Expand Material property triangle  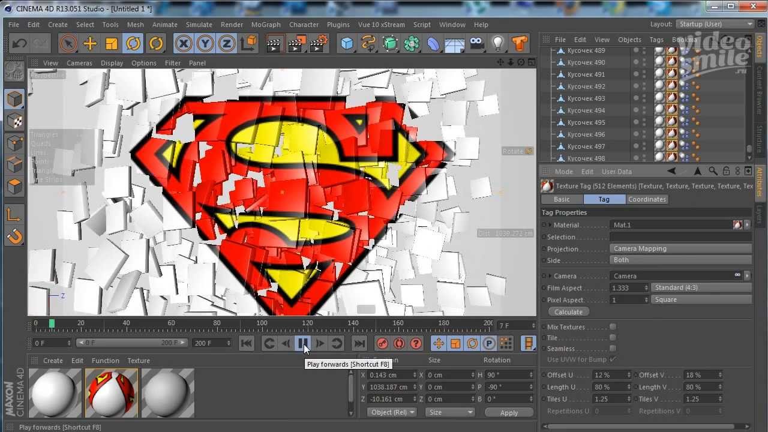click(550, 225)
